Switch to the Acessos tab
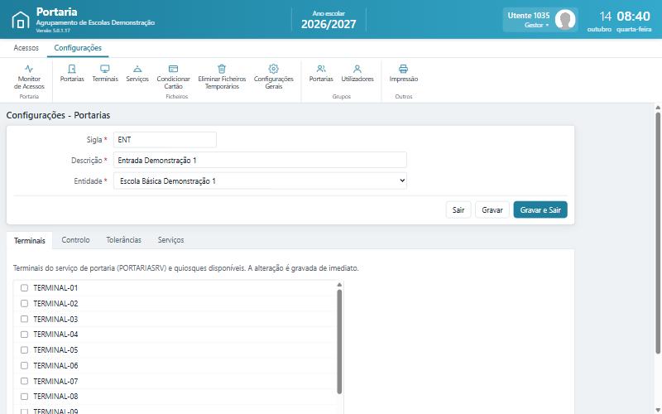This screenshot has width=662, height=414. coord(26,48)
